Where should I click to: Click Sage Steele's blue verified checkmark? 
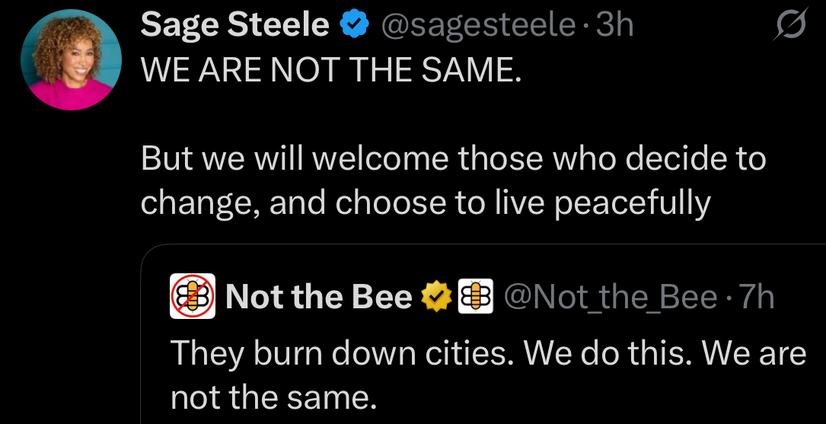coord(353,26)
